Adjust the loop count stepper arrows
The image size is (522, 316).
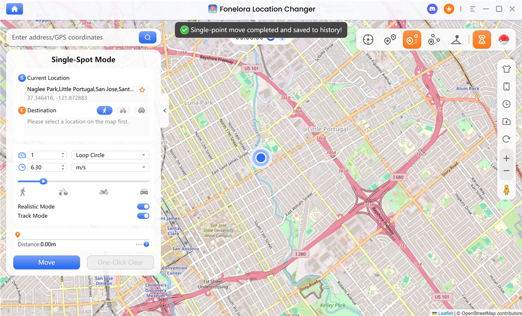point(63,155)
